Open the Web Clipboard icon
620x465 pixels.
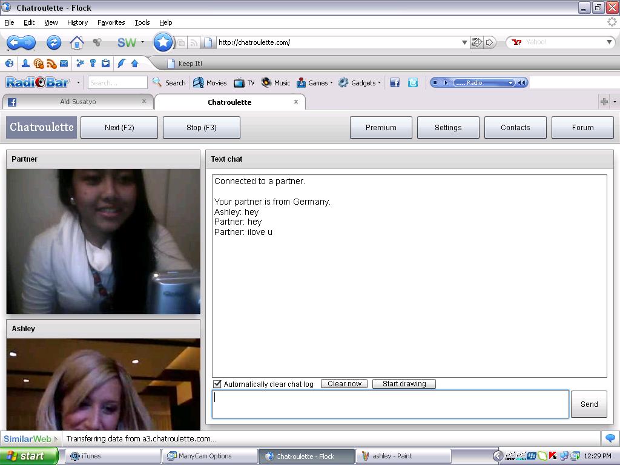[105, 63]
